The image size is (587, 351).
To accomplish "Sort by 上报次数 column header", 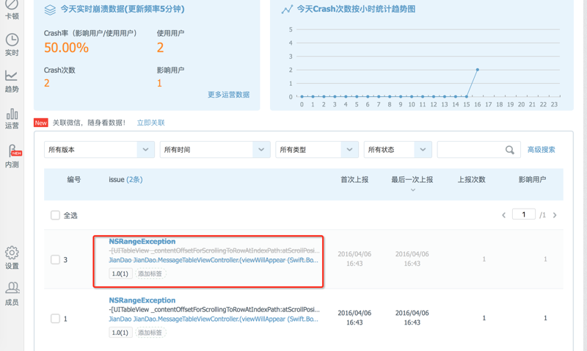I will point(471,179).
